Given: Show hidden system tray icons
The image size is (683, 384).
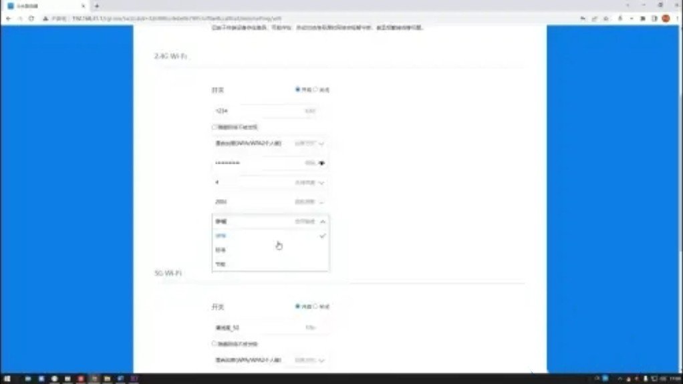Looking at the screenshot, I should [x=620, y=379].
